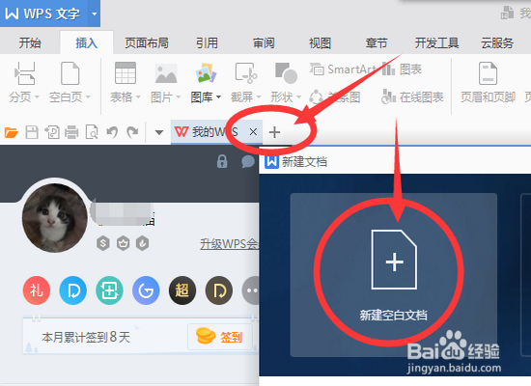Click the crown badge icon

pos(123,243)
